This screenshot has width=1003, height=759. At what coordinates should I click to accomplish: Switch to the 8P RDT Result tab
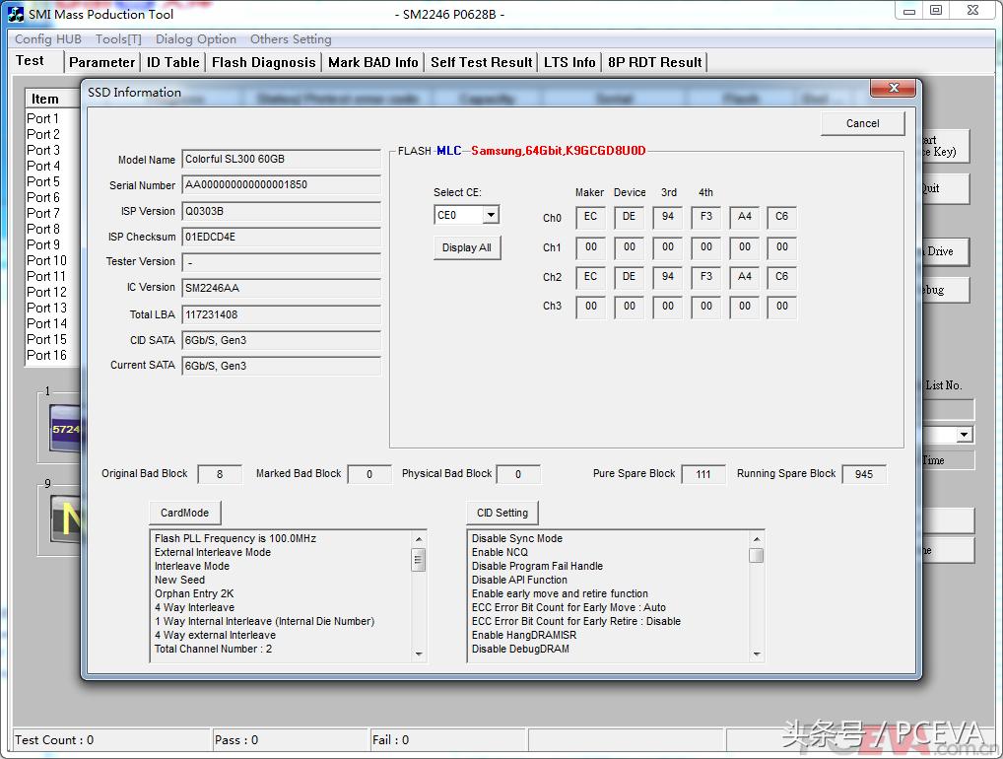(x=654, y=62)
